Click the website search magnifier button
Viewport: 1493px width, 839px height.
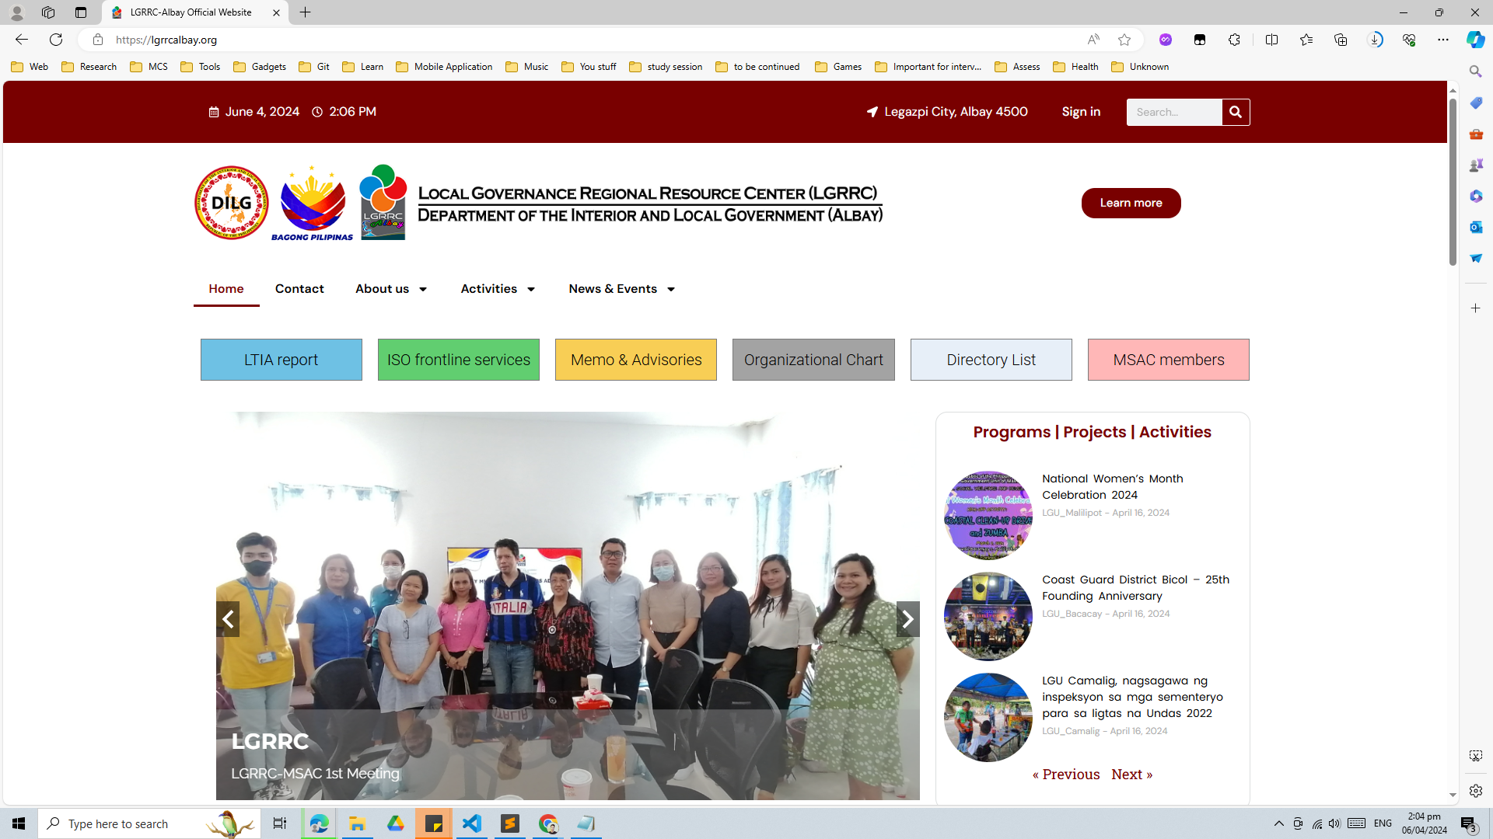[1235, 112]
